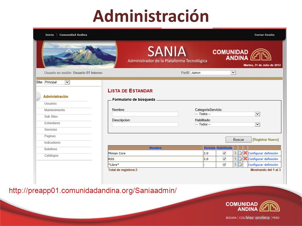View details icon for Plinian Core row
Viewport: 302px width, 226px height.
coord(235,153)
